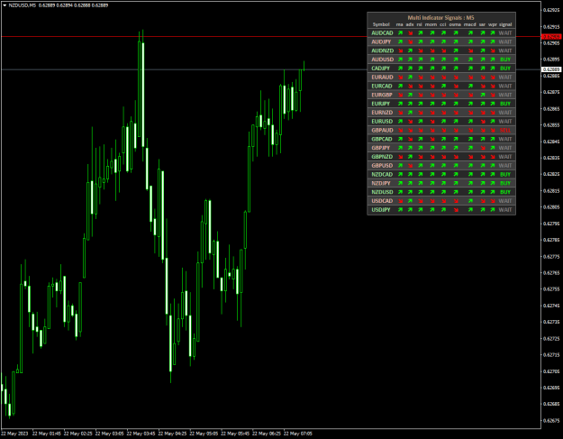Select the CADJPY symbol label
The width and height of the screenshot is (563, 439).
coord(381,69)
